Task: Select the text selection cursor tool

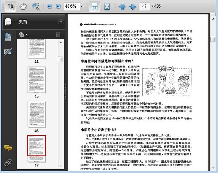Action: pyautogui.click(x=11, y=7)
